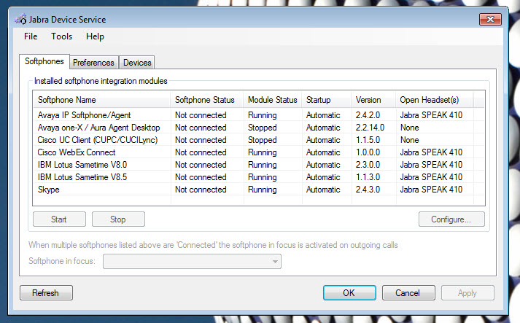
Task: Open the Help menu
Action: click(95, 36)
